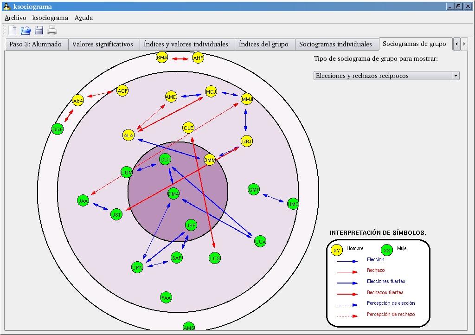Select the GRJ node
Image resolution: width=475 pixels, height=335 pixels.
(247, 141)
